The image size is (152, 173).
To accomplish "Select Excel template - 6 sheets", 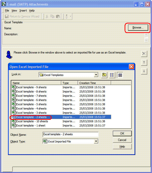I will (x=31, y=100).
